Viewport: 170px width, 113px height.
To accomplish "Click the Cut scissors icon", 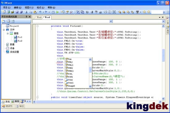I will click(26, 12).
